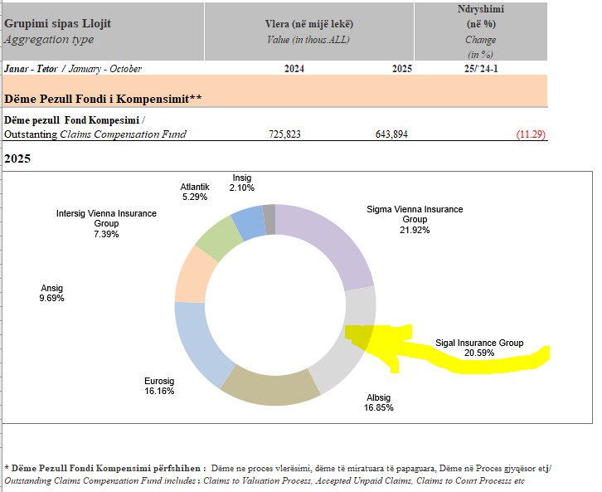Click the Sigal Insurance Group 20.59% label
The width and height of the screenshot is (602, 492).
pyautogui.click(x=479, y=348)
